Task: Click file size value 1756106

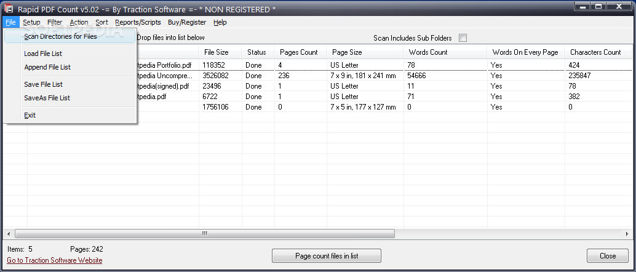Action: tap(217, 107)
